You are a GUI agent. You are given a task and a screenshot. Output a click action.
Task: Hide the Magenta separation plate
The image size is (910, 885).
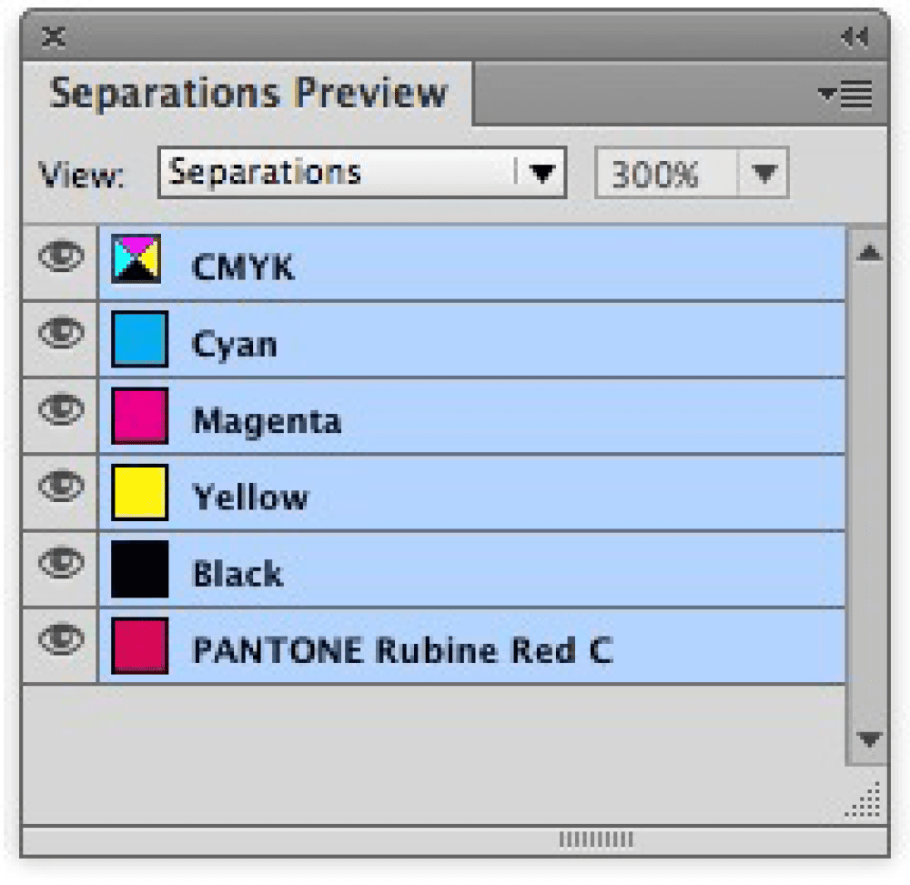[x=60, y=411]
